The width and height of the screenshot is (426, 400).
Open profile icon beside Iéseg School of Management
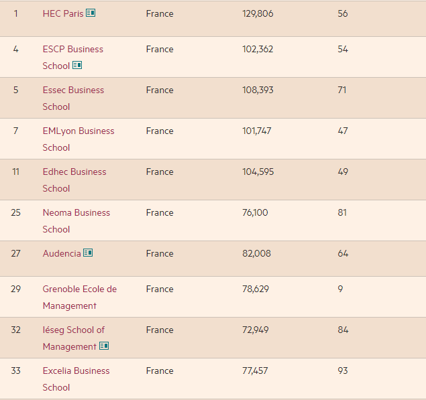104,346
